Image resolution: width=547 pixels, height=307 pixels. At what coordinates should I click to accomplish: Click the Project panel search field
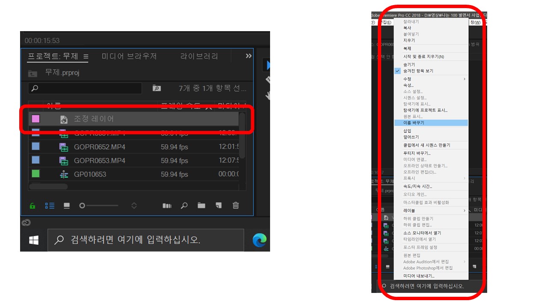click(85, 88)
